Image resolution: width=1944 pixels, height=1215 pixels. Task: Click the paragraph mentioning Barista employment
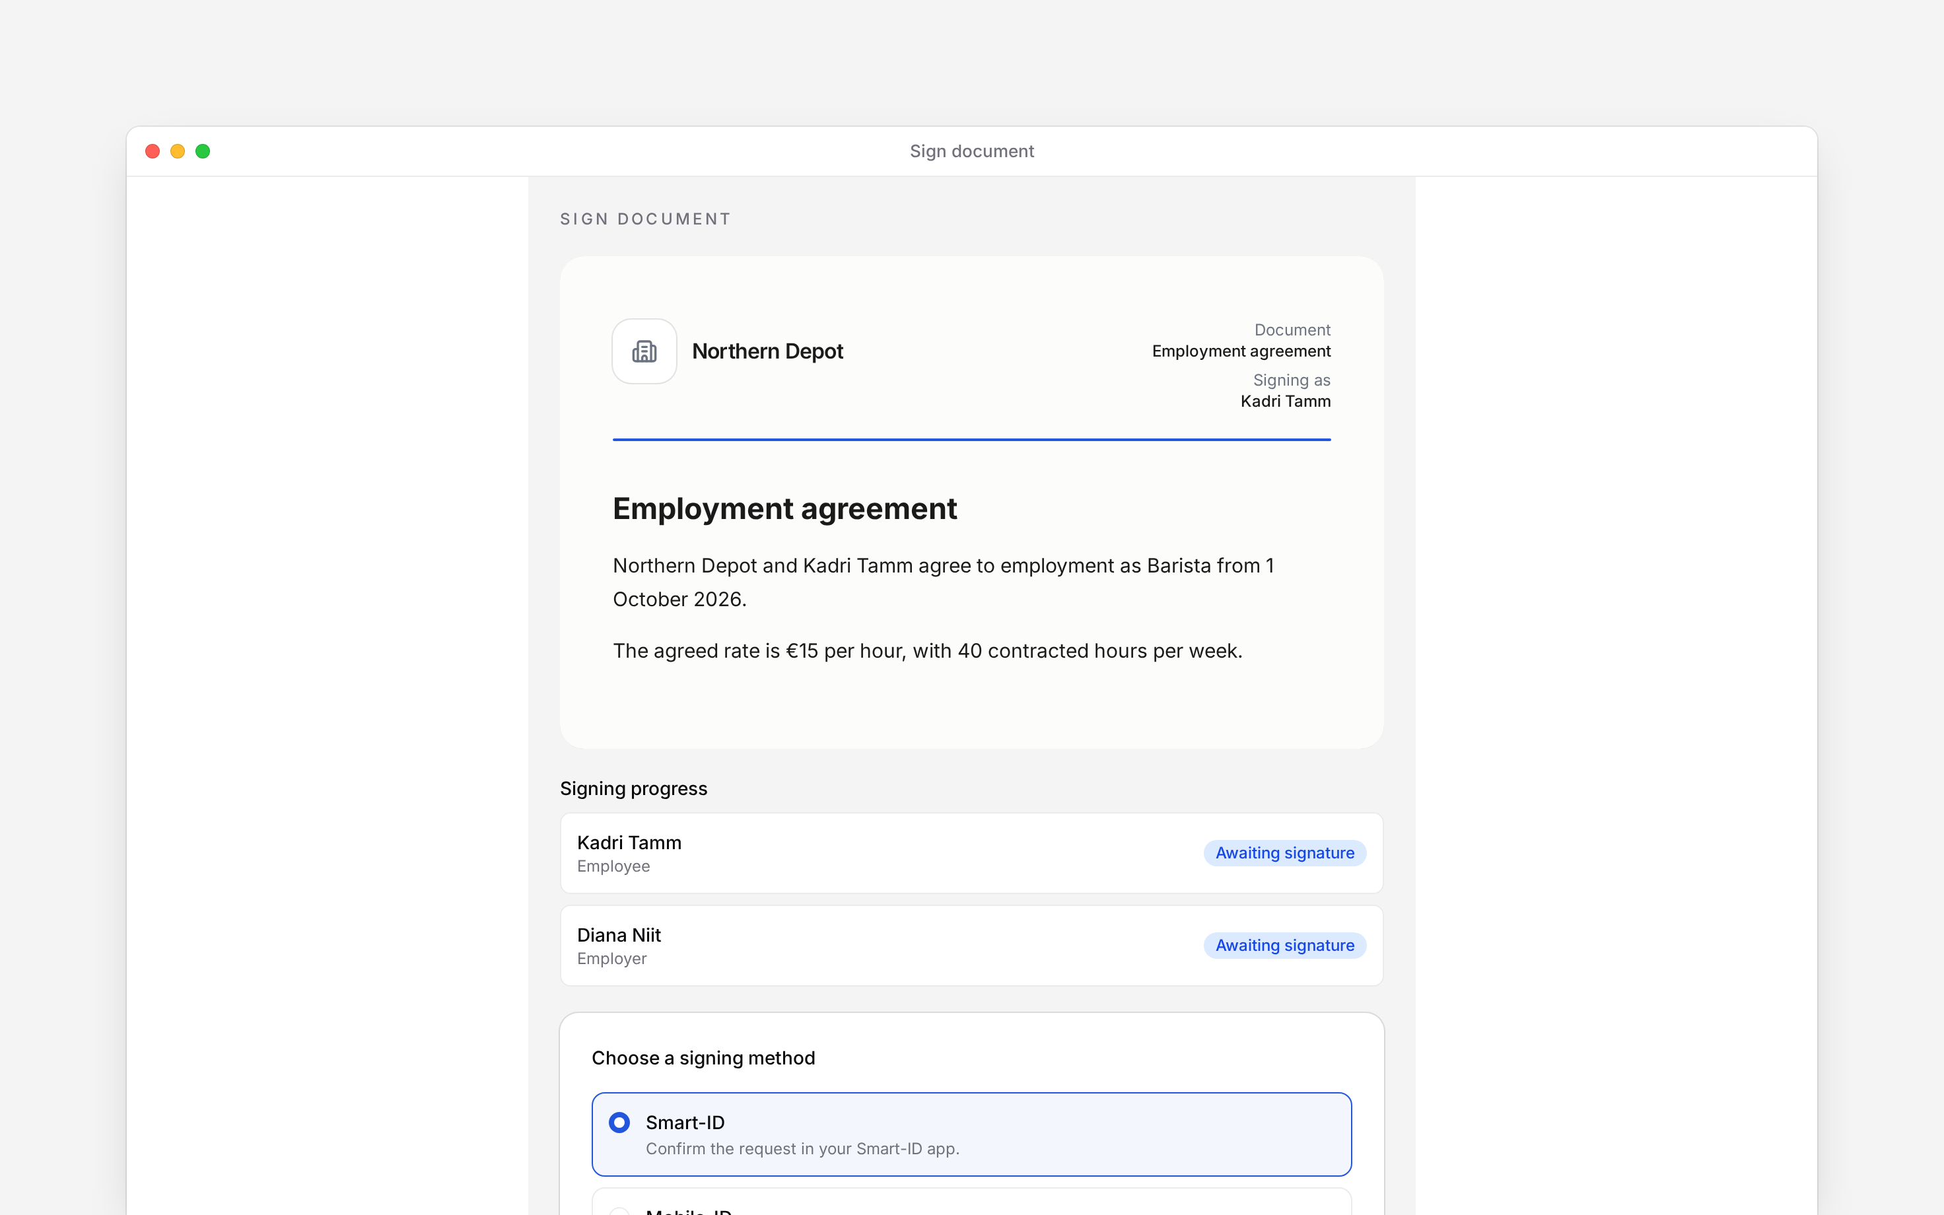pyautogui.click(x=943, y=582)
